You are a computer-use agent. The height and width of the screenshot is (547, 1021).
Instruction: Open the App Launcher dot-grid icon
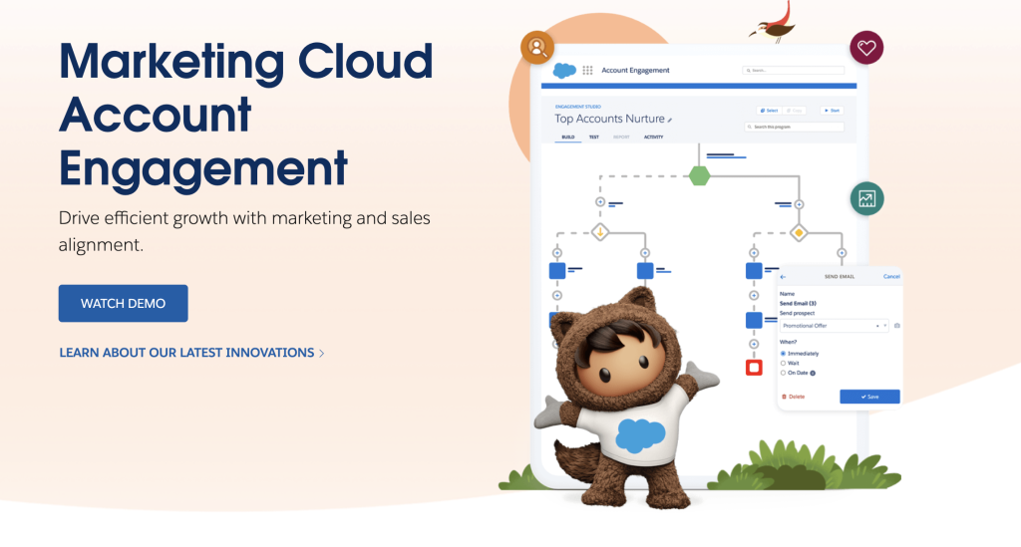point(587,71)
